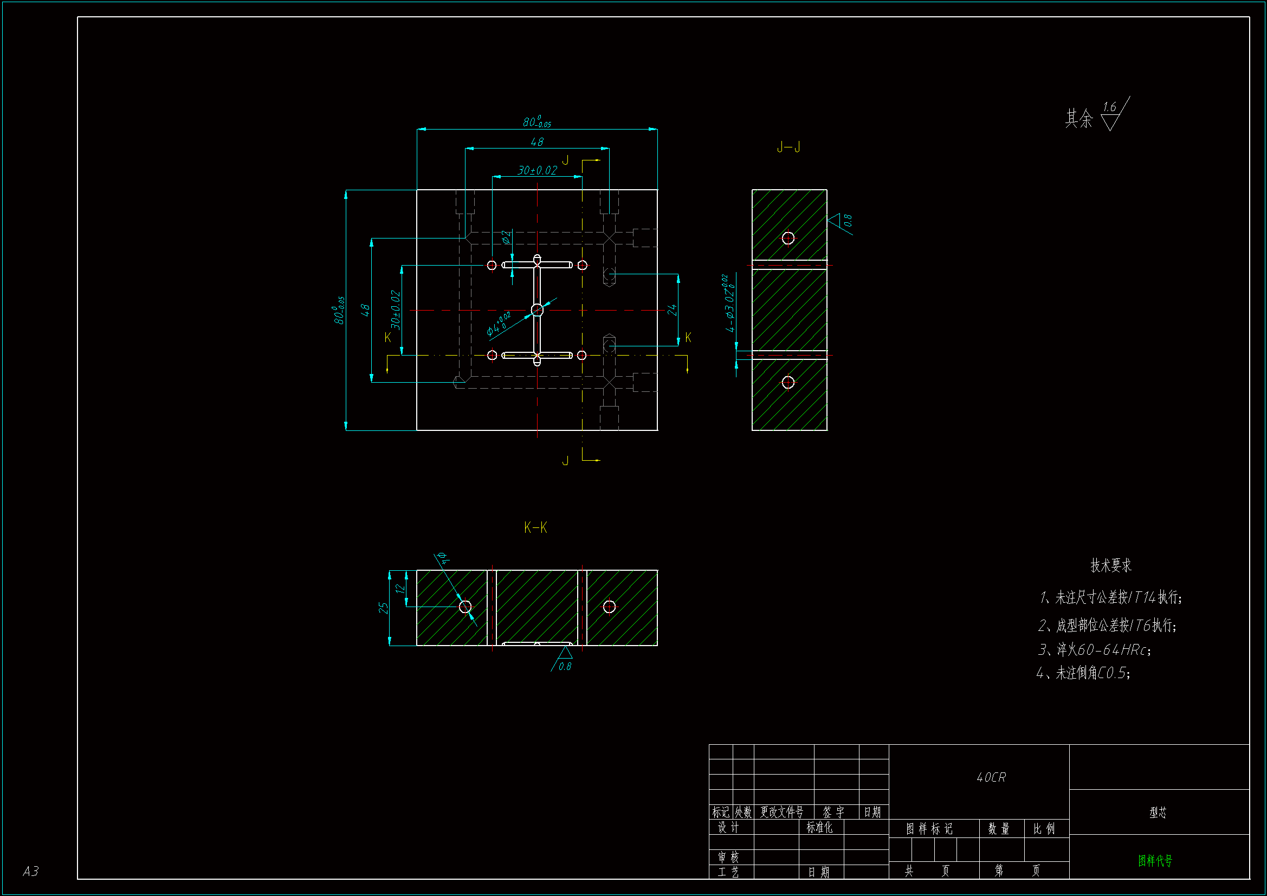Click the 未注倒角C0.5 requirement line
This screenshot has width=1267, height=896.
1083,673
